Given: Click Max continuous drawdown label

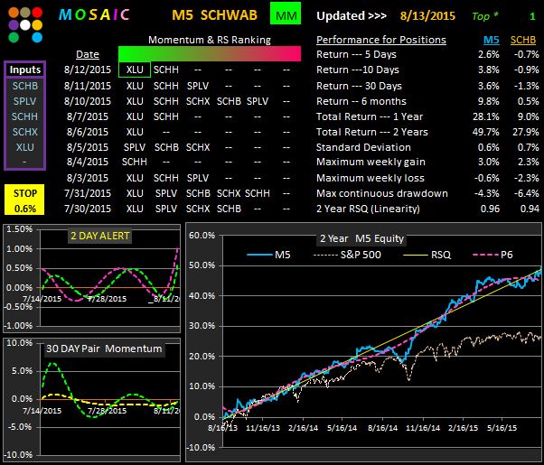Looking at the screenshot, I should click(381, 193).
